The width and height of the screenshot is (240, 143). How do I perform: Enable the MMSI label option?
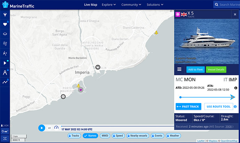[x=105, y=136]
